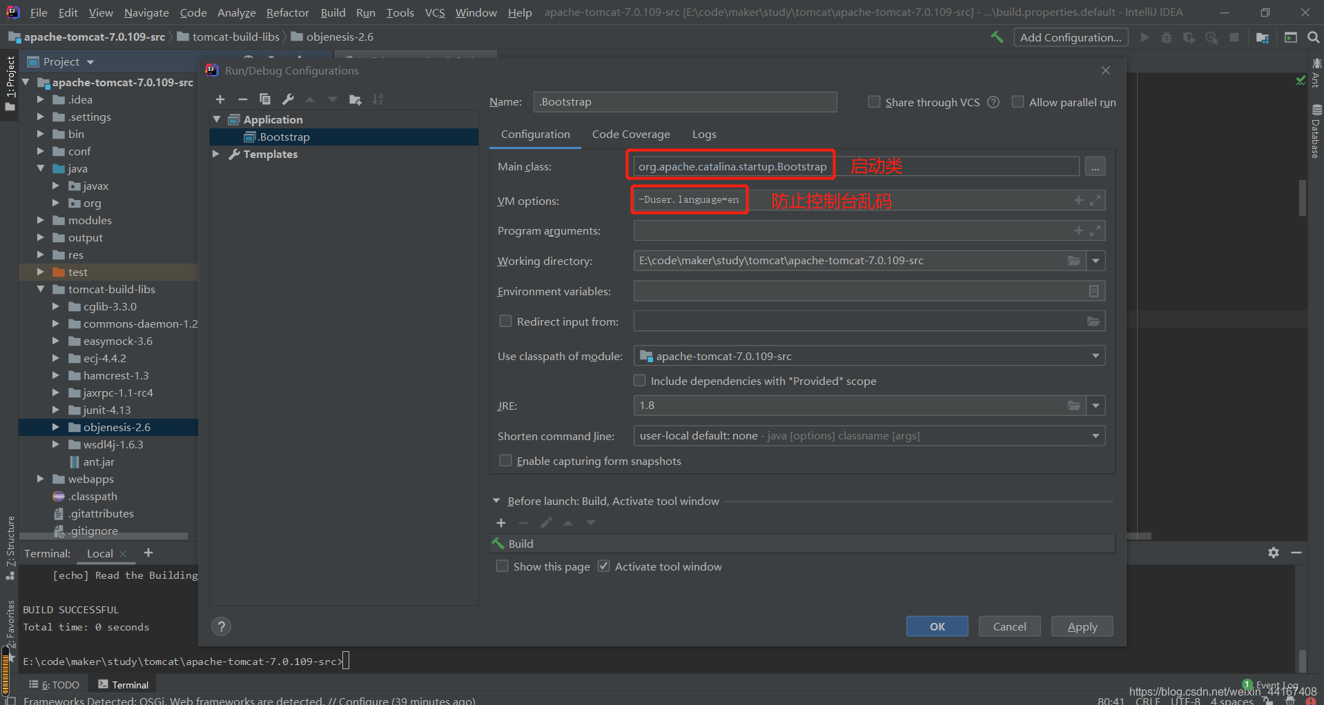Close the Local terminal tab
Screen dimensions: 1324x705
coord(123,554)
